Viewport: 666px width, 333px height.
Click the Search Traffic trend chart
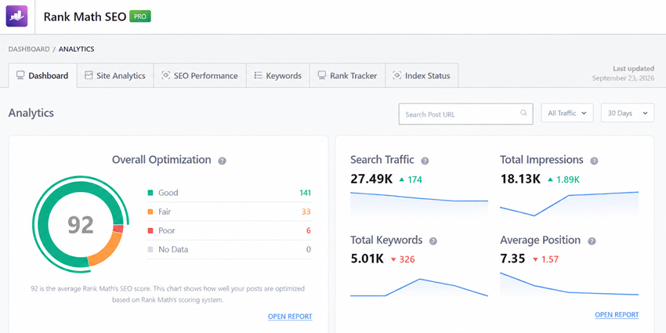[x=419, y=203]
